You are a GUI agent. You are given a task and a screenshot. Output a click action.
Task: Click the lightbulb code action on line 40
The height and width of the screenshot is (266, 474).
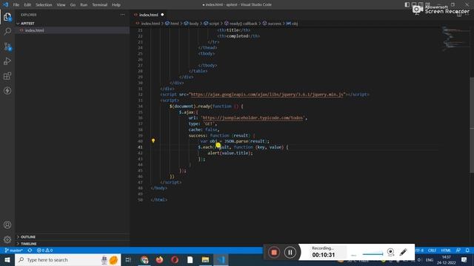click(x=153, y=140)
